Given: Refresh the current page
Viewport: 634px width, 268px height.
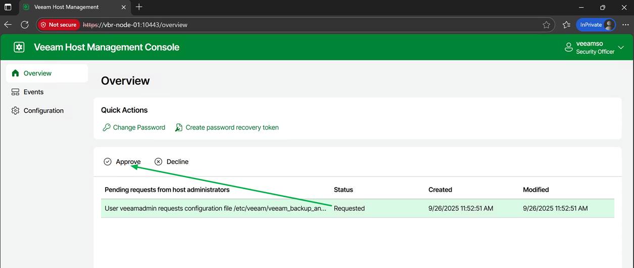Looking at the screenshot, I should [25, 25].
